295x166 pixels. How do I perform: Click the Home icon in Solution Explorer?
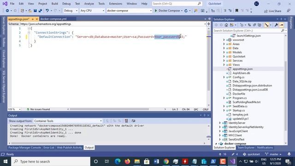[226, 25]
